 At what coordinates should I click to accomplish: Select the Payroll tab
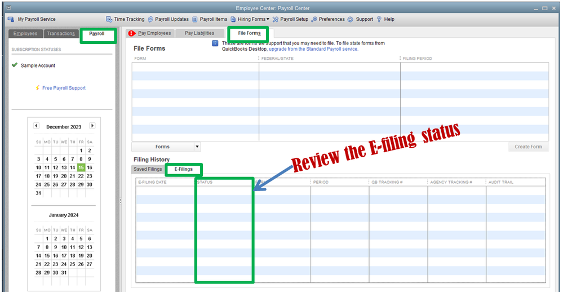coord(97,33)
